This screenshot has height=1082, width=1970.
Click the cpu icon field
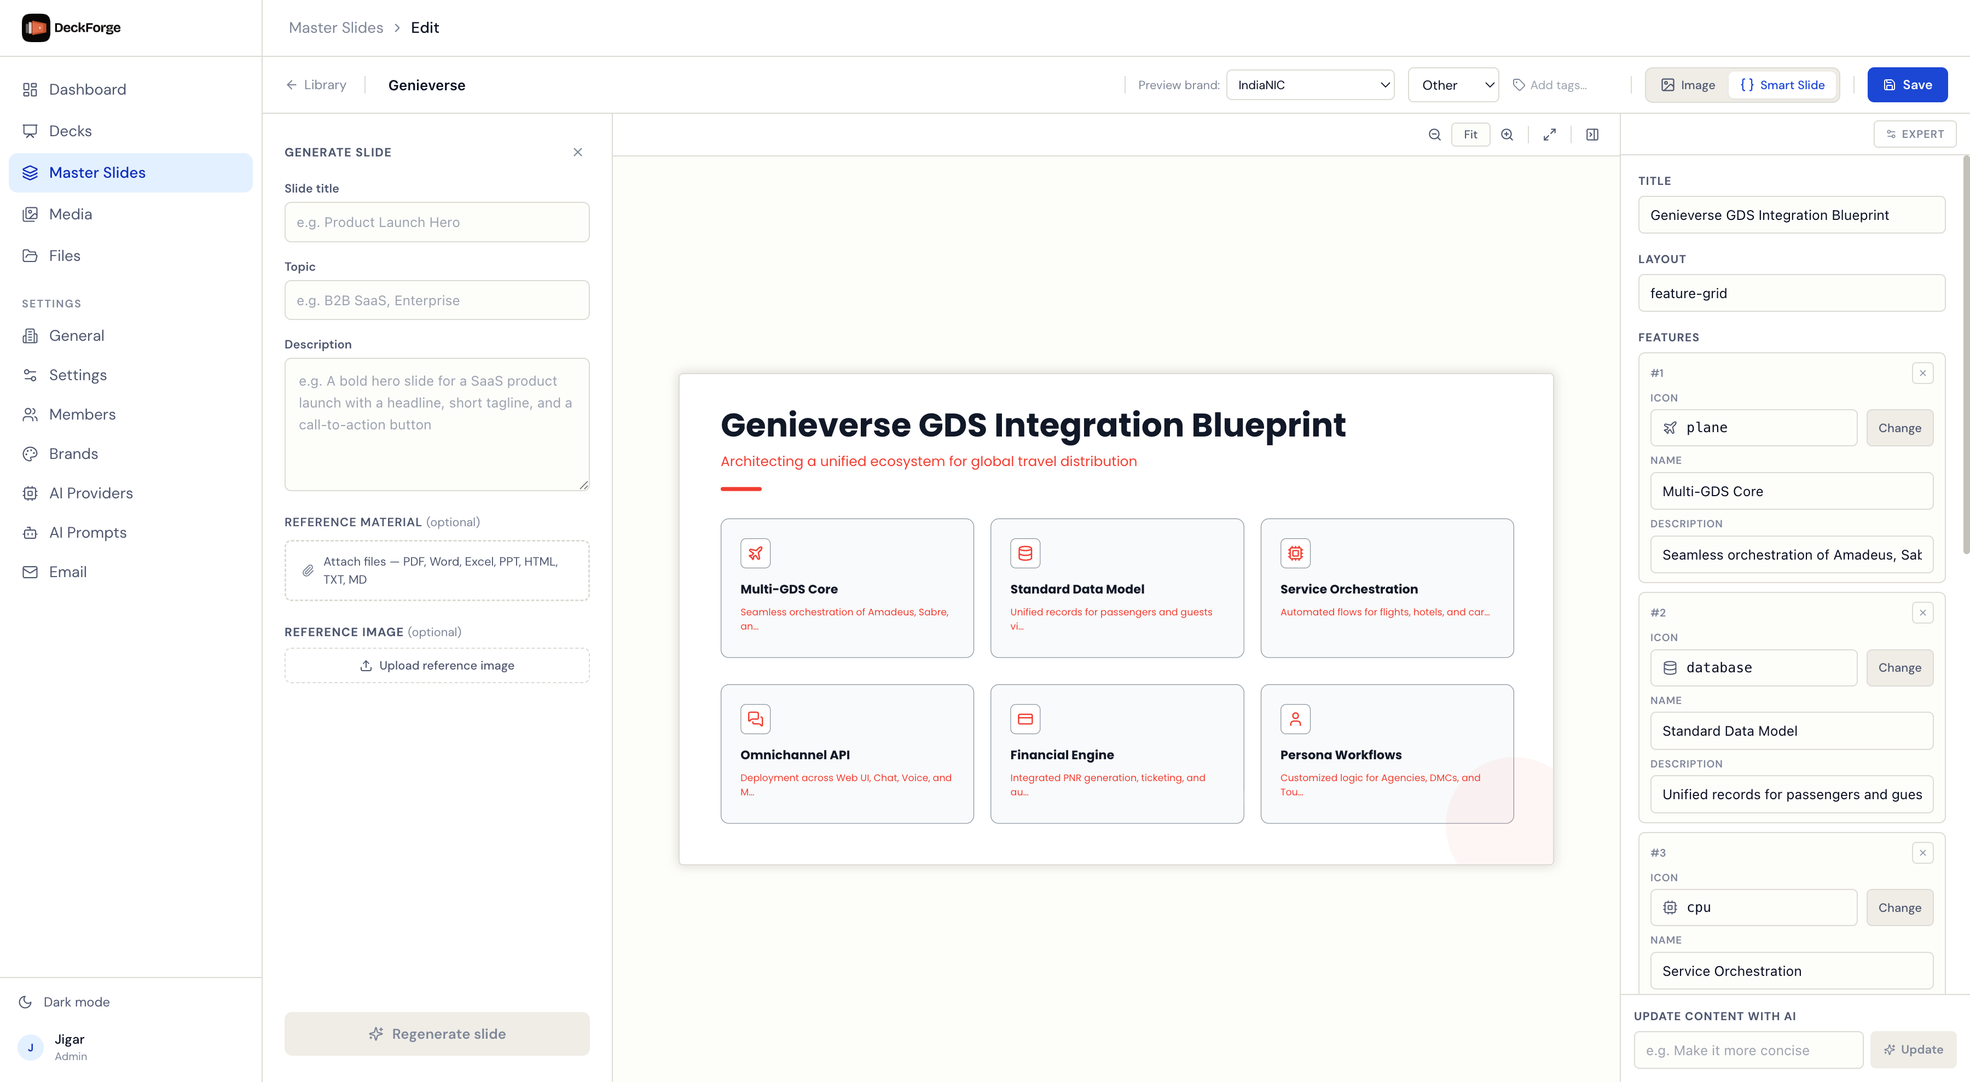point(1754,908)
